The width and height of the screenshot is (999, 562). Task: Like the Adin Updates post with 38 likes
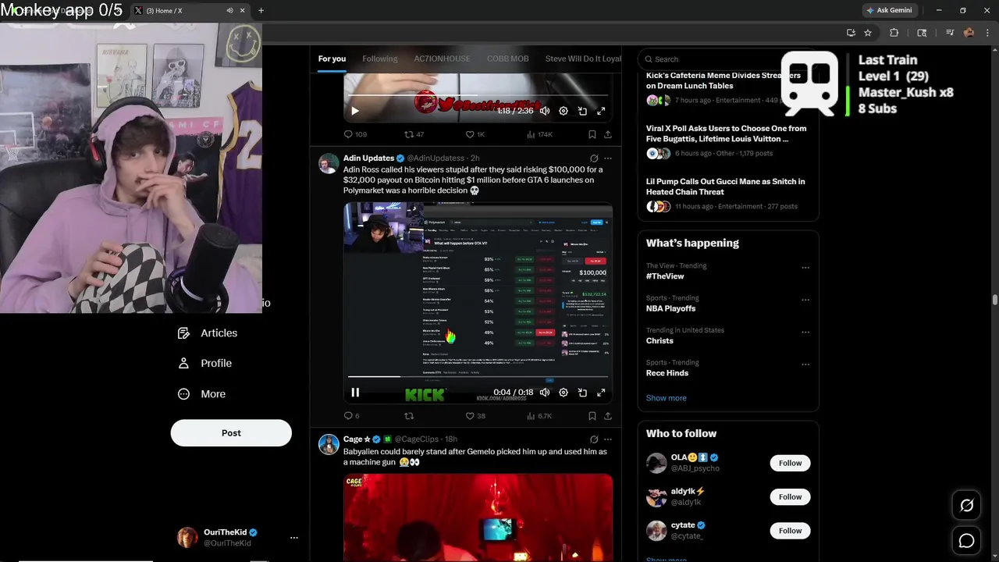(475, 416)
